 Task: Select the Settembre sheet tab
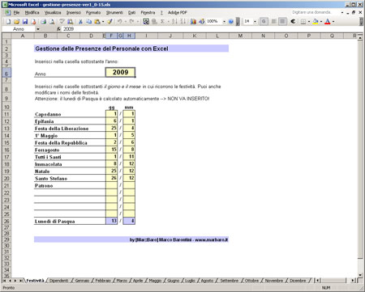pos(229,281)
